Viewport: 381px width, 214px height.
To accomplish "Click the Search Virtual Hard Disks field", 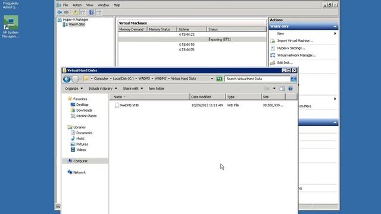I will click(257, 79).
